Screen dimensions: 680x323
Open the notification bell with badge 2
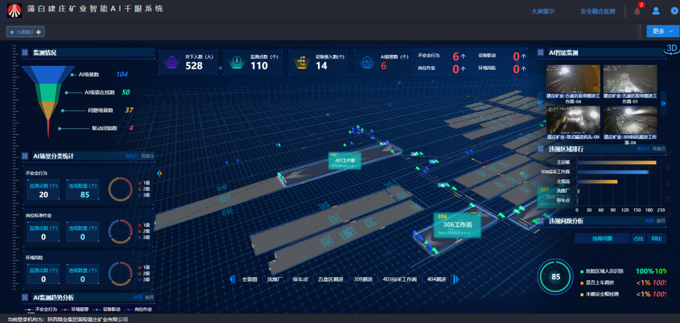click(x=637, y=11)
